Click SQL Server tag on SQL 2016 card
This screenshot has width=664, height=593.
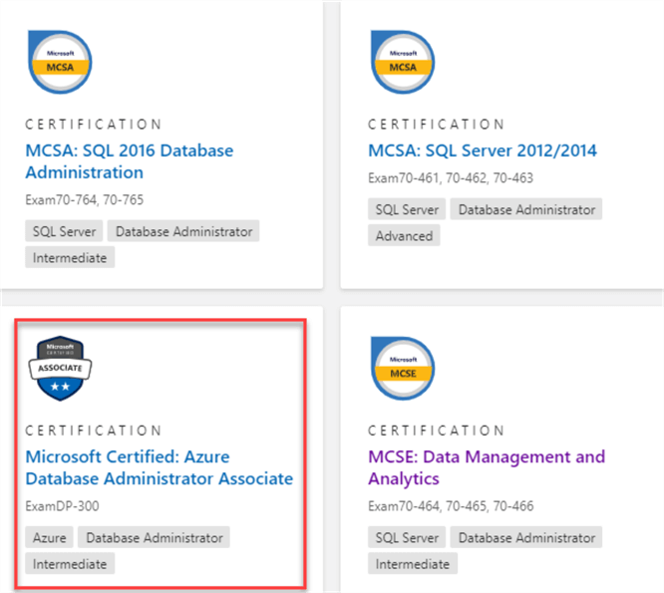[x=64, y=231]
